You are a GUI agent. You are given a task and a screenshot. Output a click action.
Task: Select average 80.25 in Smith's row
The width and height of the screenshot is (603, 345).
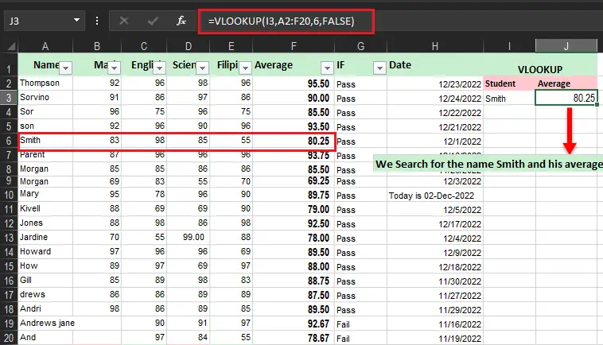click(x=294, y=141)
